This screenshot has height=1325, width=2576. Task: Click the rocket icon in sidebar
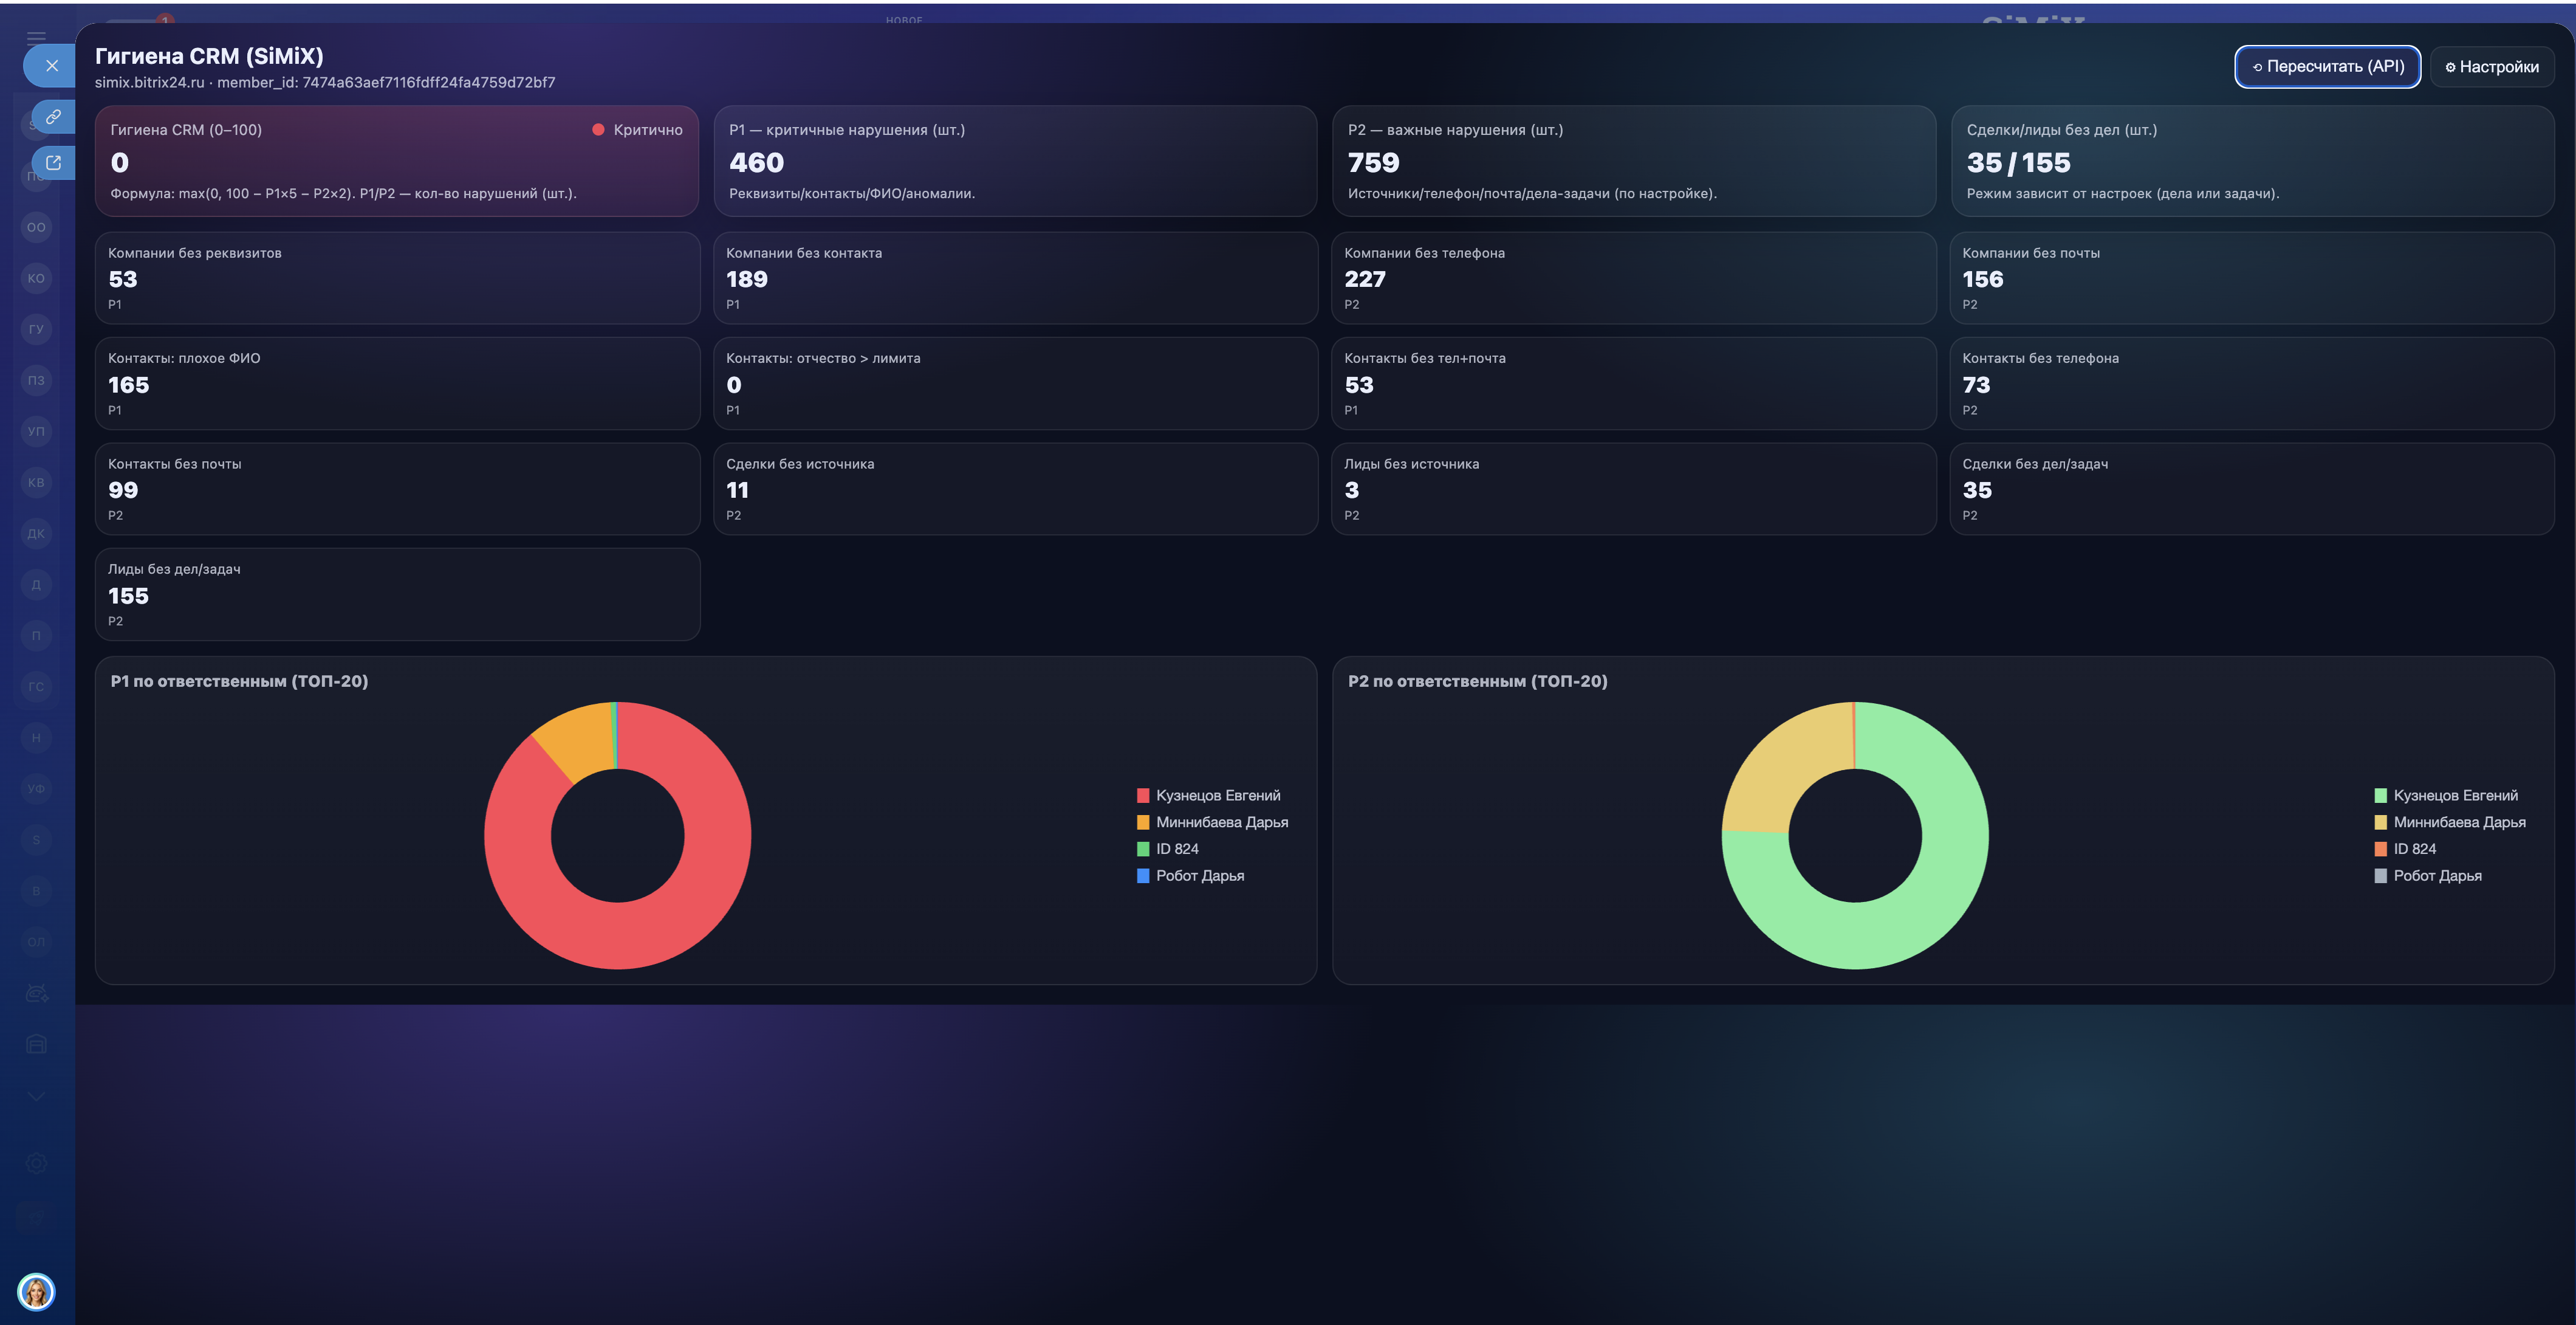coord(36,1217)
